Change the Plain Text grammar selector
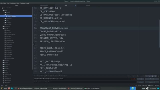160x90 pixels. click(x=144, y=85)
